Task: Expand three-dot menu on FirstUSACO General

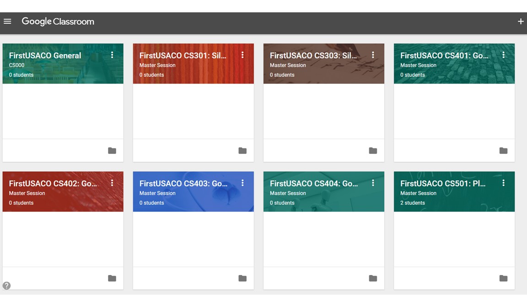Action: pos(112,55)
